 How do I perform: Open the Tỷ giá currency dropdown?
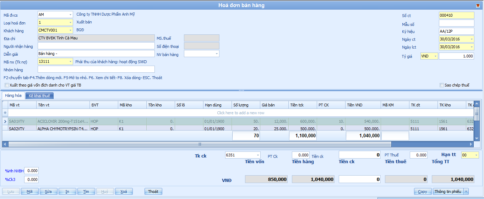[x=435, y=56]
